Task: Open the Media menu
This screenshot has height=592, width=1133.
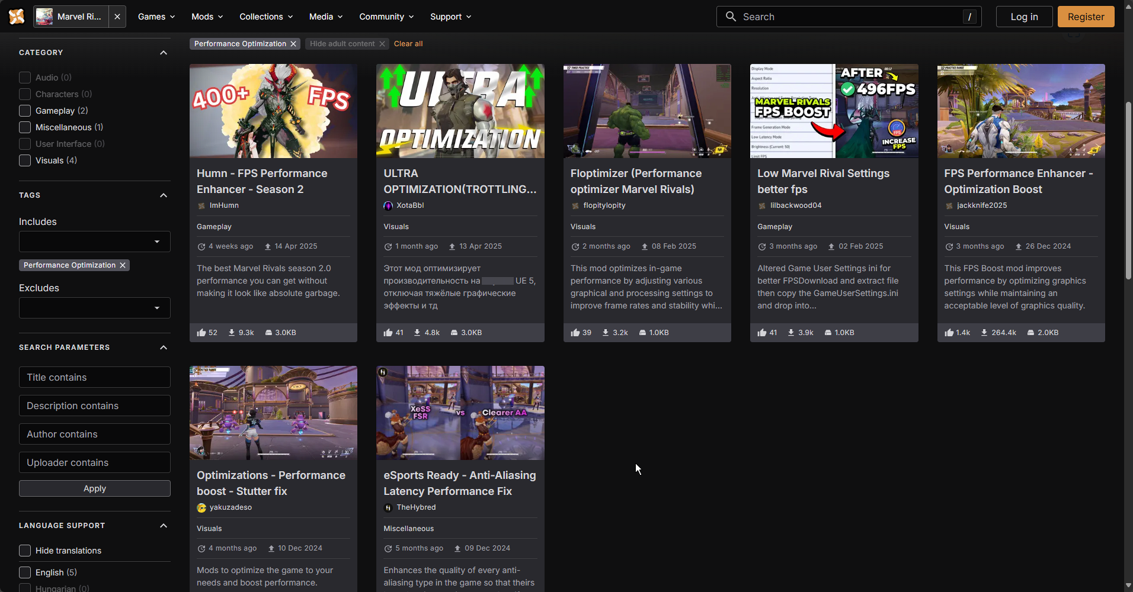Action: (x=326, y=17)
